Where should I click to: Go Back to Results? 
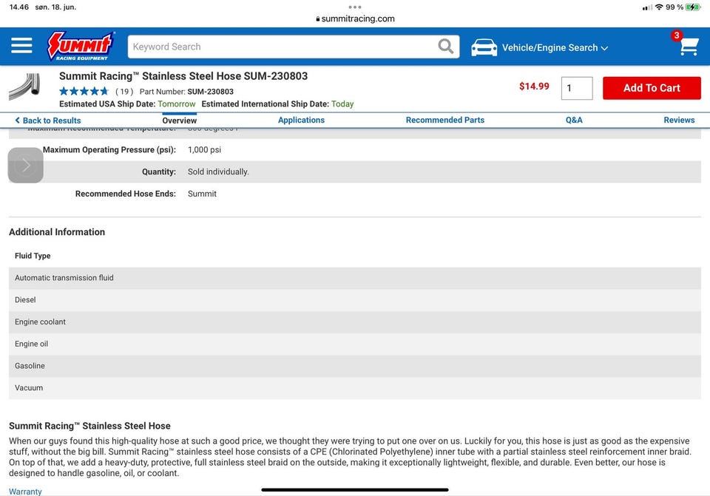click(x=48, y=120)
